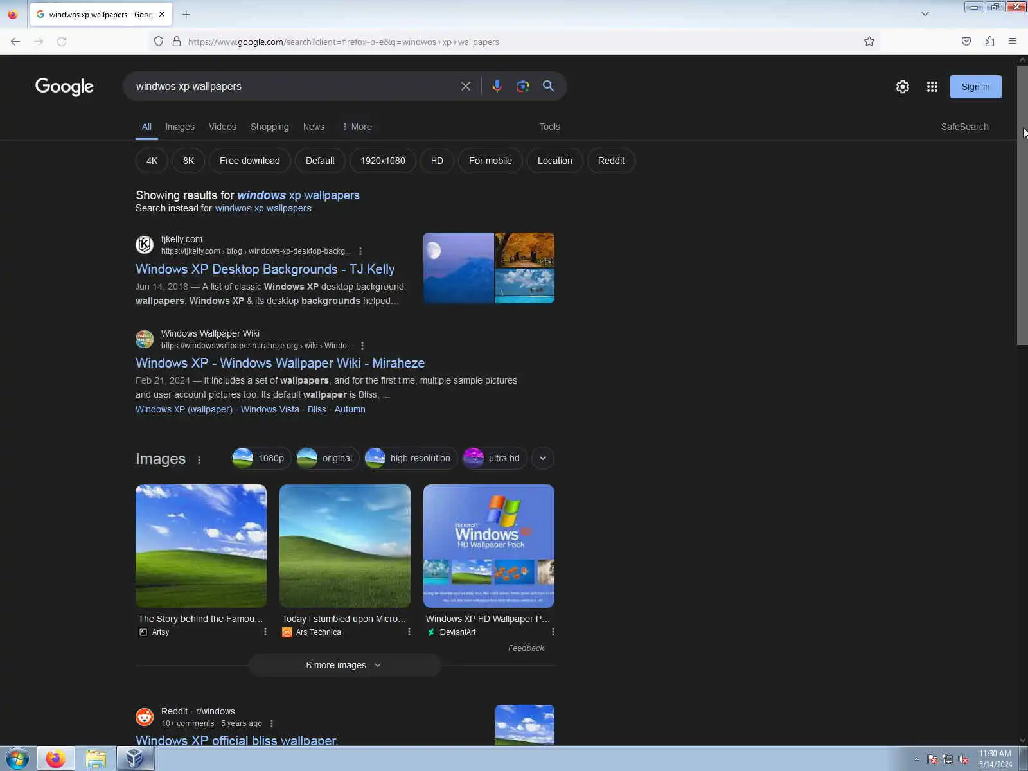Click Firefox icon in the taskbar

coord(56,759)
